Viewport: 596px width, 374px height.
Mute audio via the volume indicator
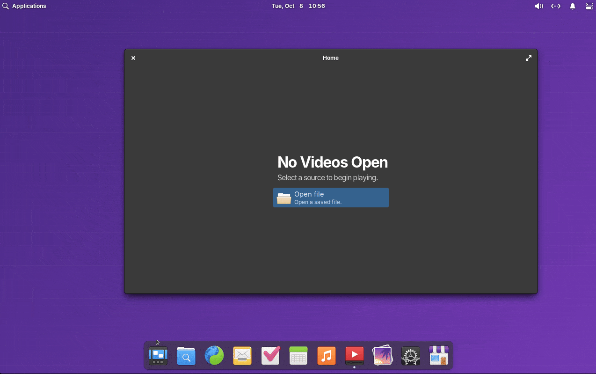click(x=538, y=6)
